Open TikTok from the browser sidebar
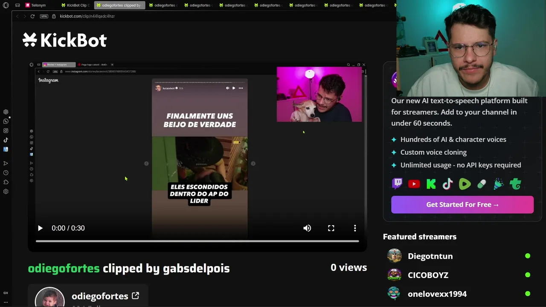546x307 pixels. 6,140
